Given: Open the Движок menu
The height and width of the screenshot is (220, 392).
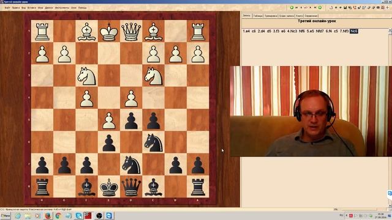Looking at the screenshot, I should pos(49,8).
